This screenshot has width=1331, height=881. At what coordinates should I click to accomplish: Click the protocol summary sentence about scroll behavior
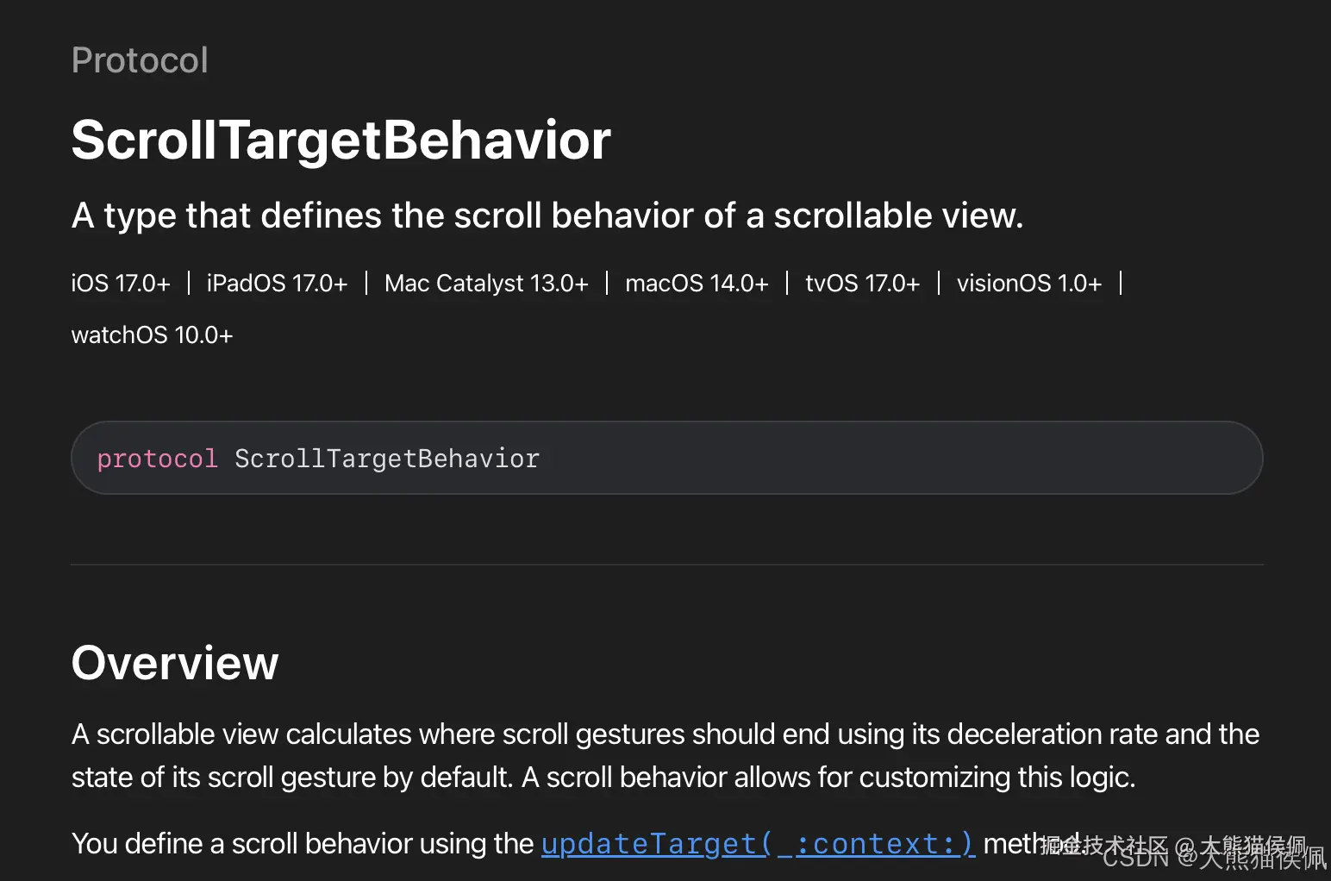point(547,216)
